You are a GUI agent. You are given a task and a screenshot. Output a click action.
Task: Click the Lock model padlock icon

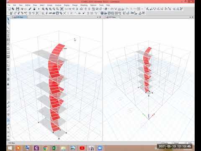pos(34,9)
